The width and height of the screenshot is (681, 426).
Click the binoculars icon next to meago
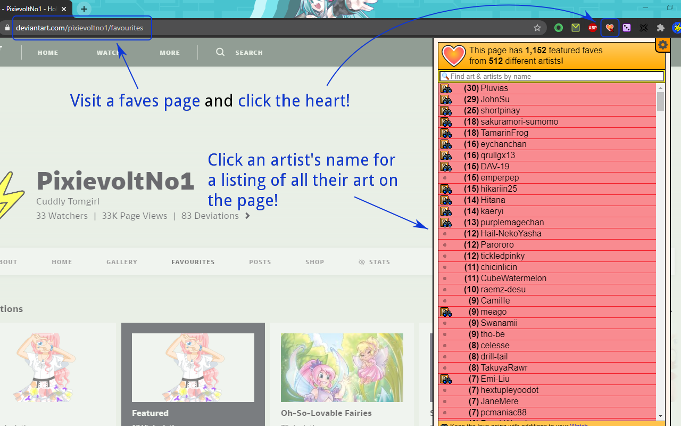445,312
